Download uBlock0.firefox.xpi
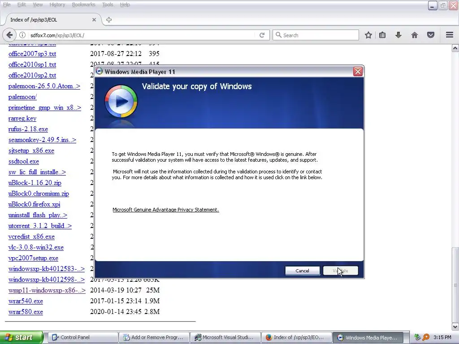This screenshot has height=344, width=459. (34, 204)
